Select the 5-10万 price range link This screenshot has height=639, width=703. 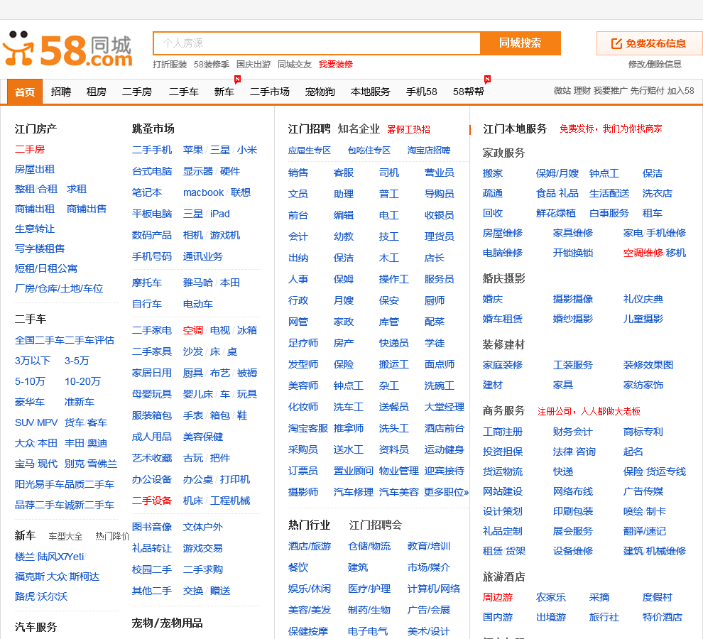30,381
